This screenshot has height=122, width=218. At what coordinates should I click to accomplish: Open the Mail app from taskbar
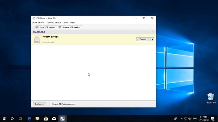point(54,119)
